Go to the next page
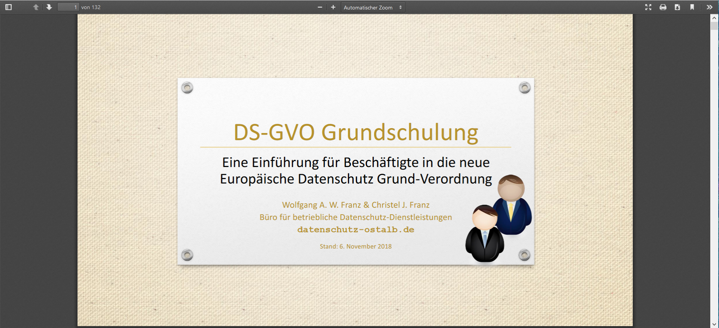Image resolution: width=719 pixels, height=328 pixels. (49, 7)
